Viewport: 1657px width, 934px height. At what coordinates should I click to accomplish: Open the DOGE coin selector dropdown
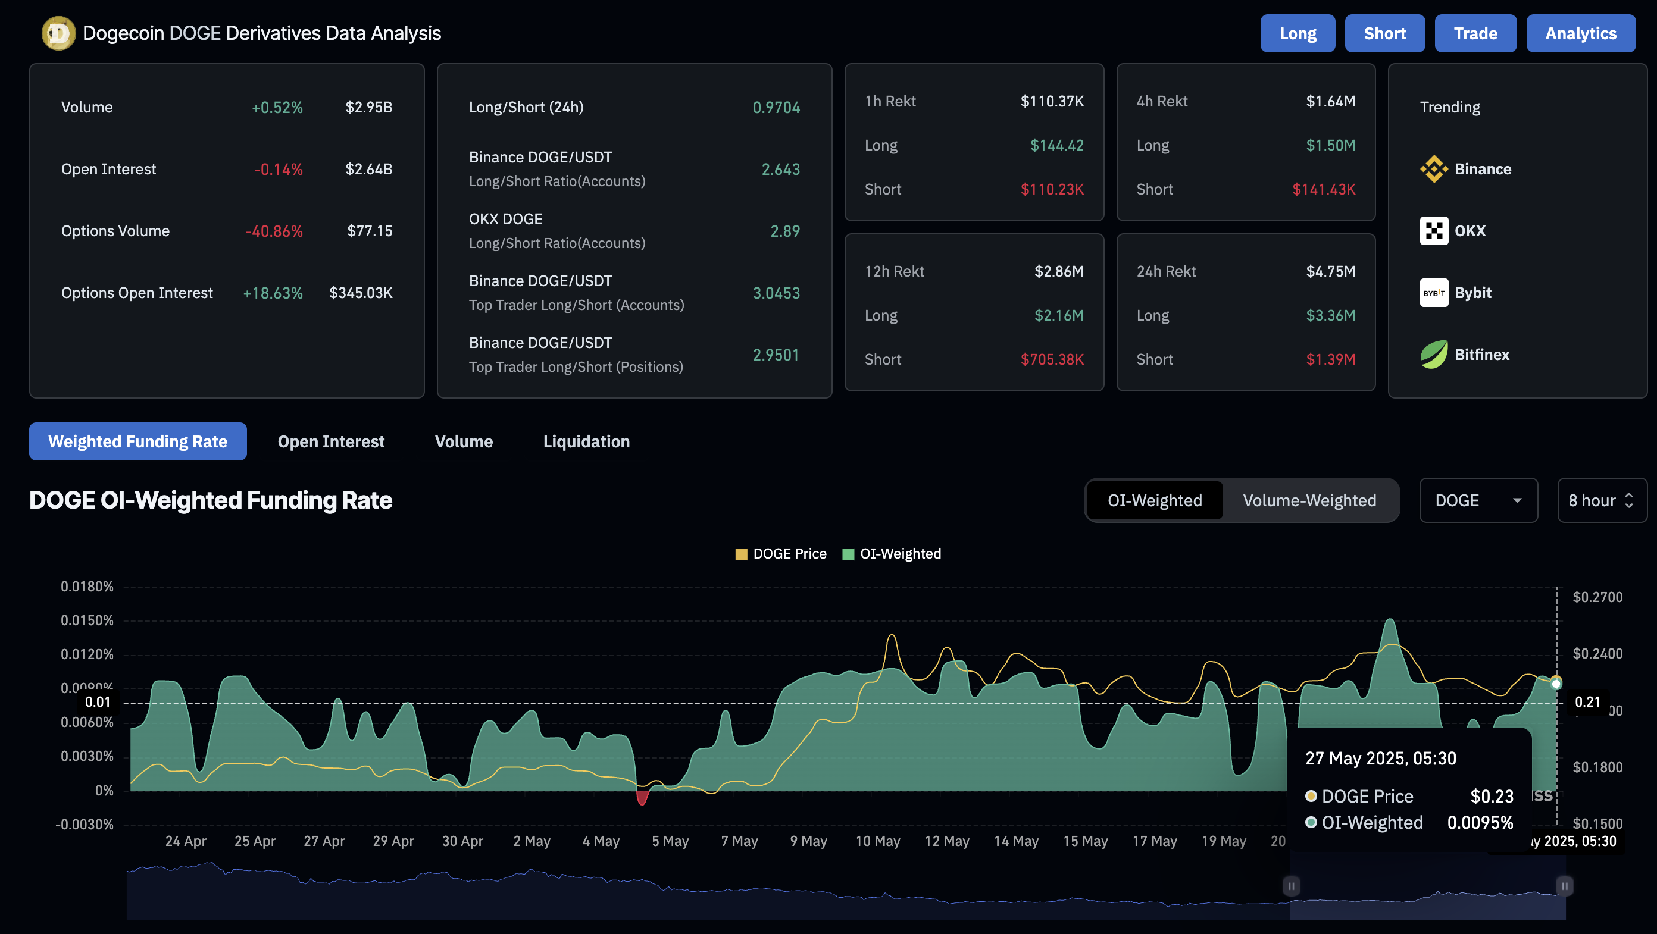1478,500
